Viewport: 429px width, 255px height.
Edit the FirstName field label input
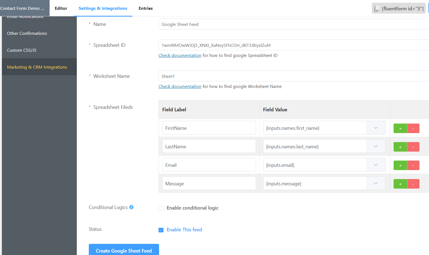pos(209,128)
